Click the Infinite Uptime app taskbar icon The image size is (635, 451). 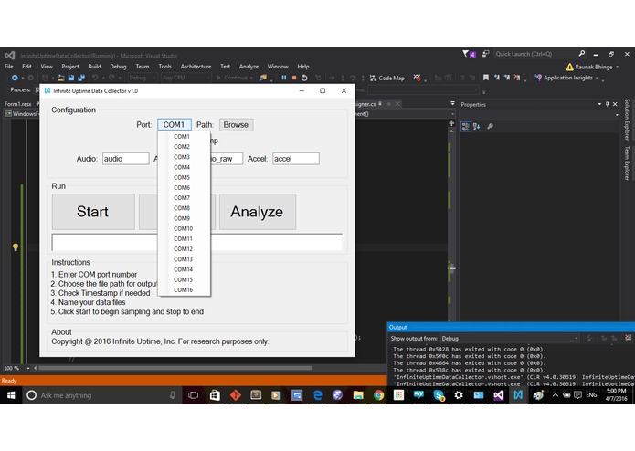(518, 395)
